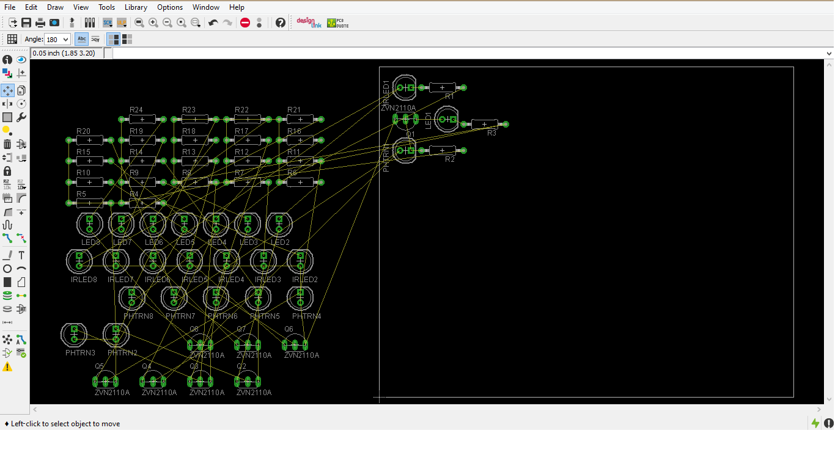Open the Options menu
This screenshot has width=835, height=469.
point(169,7)
